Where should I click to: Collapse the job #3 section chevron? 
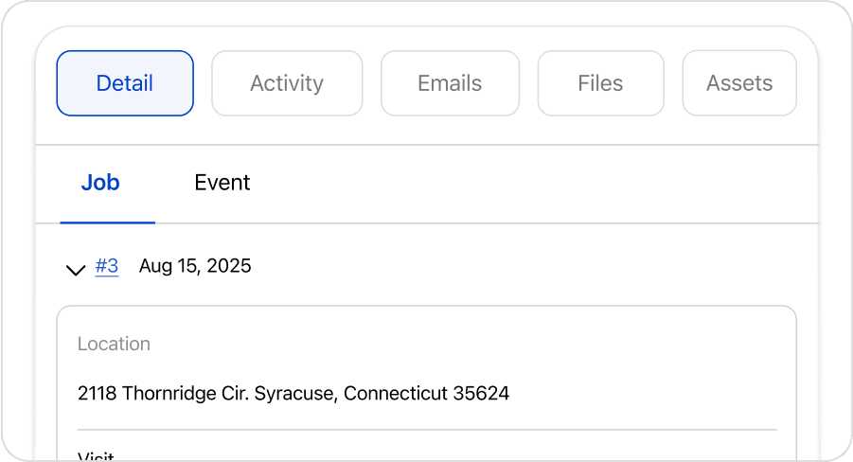click(x=76, y=271)
